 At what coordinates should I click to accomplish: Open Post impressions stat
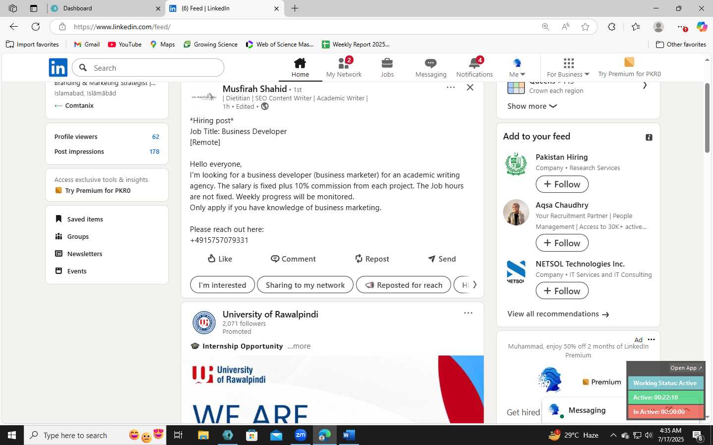point(107,151)
